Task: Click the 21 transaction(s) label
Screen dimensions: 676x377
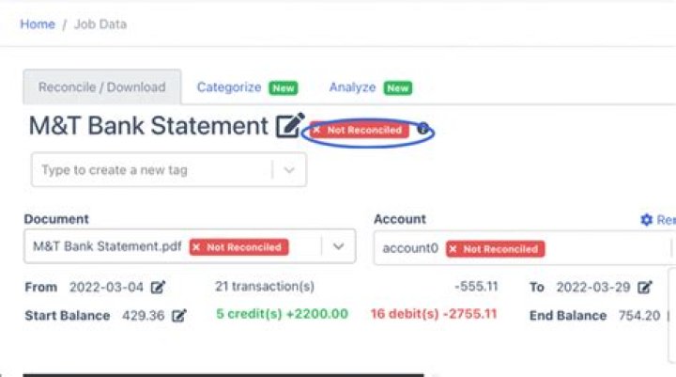Action: [264, 287]
